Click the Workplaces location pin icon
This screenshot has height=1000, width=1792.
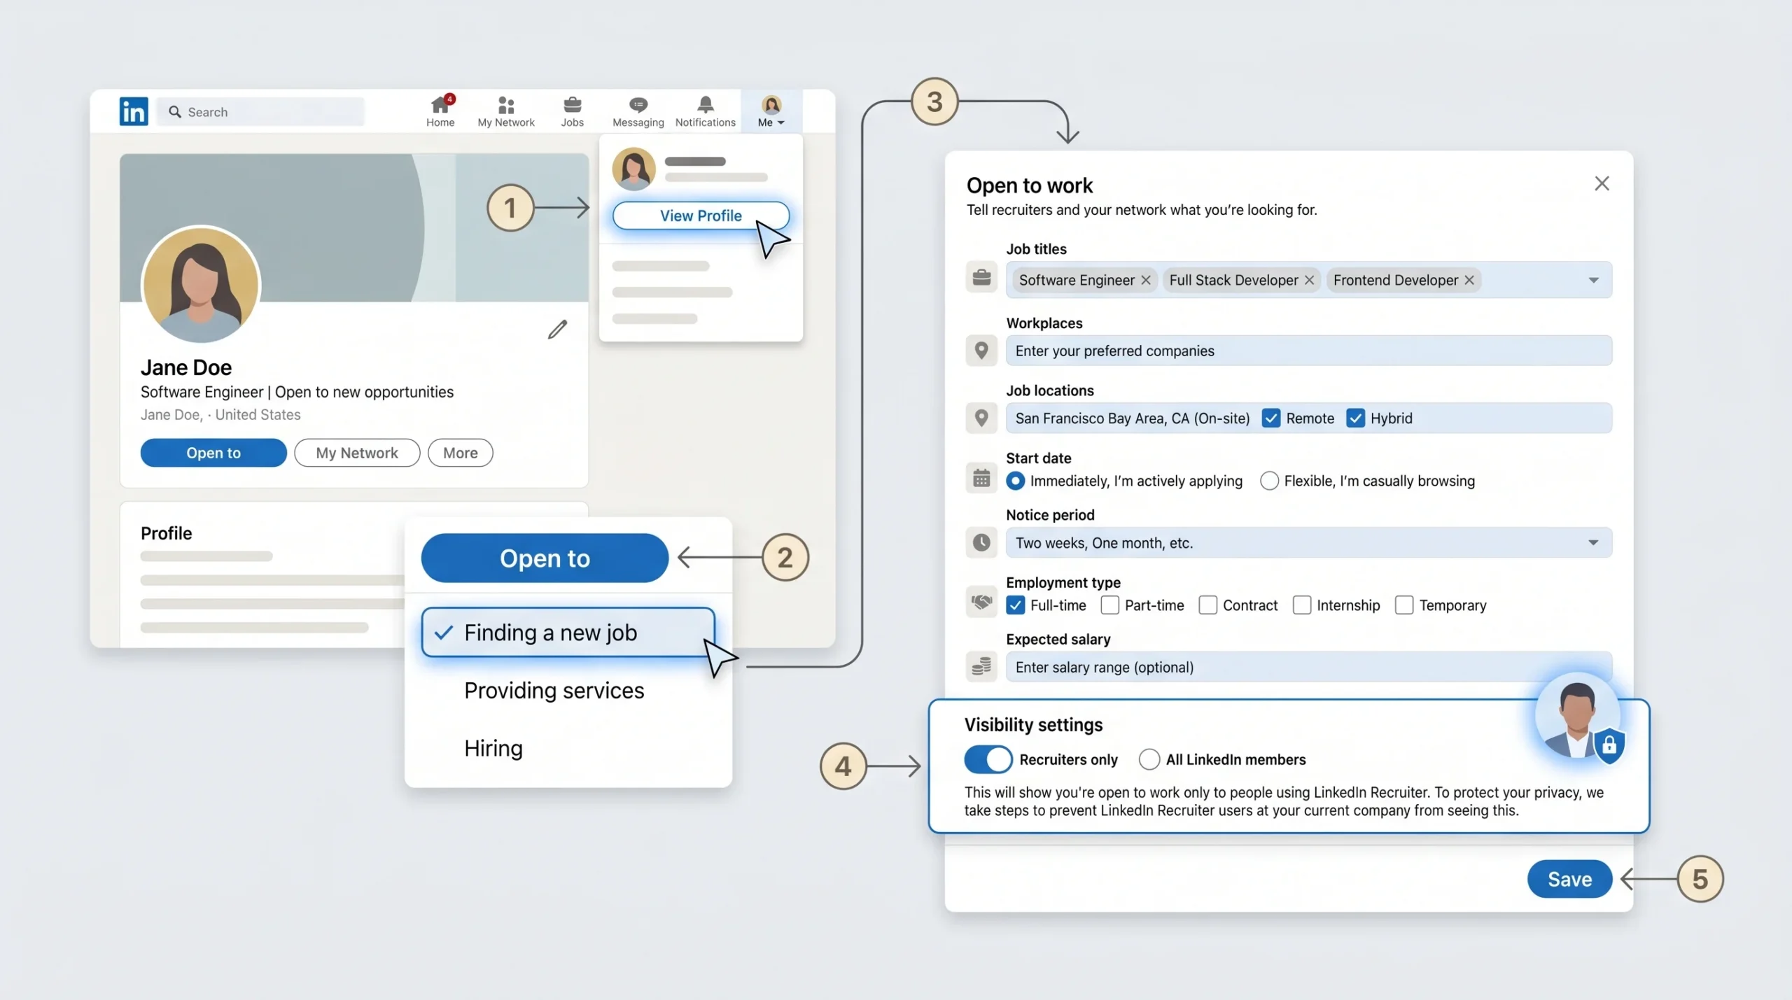pos(981,350)
